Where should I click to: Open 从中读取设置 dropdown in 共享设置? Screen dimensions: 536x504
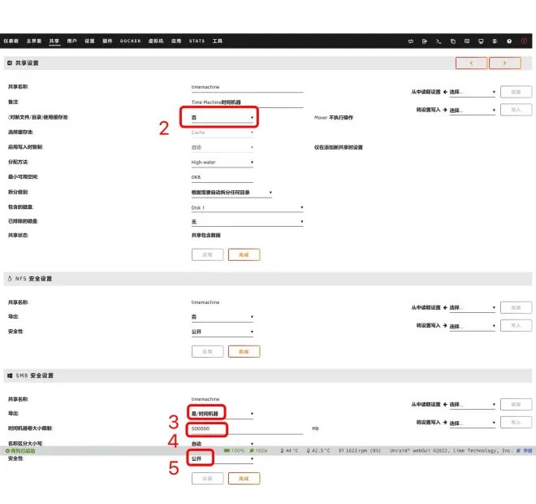click(472, 92)
